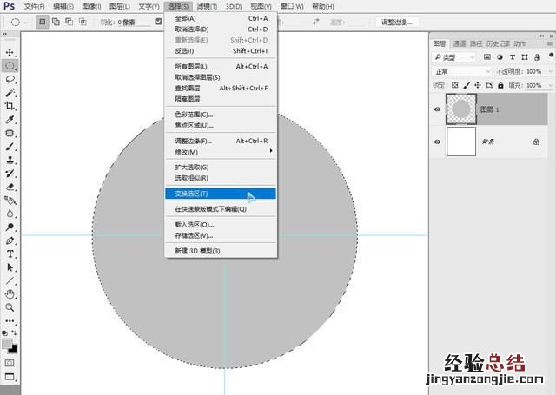Select the Eraser tool
This screenshot has height=395, width=556.
pos(10,187)
